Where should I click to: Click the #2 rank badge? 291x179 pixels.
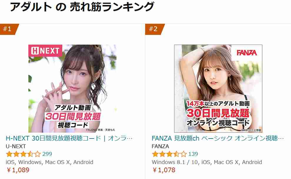click(154, 29)
